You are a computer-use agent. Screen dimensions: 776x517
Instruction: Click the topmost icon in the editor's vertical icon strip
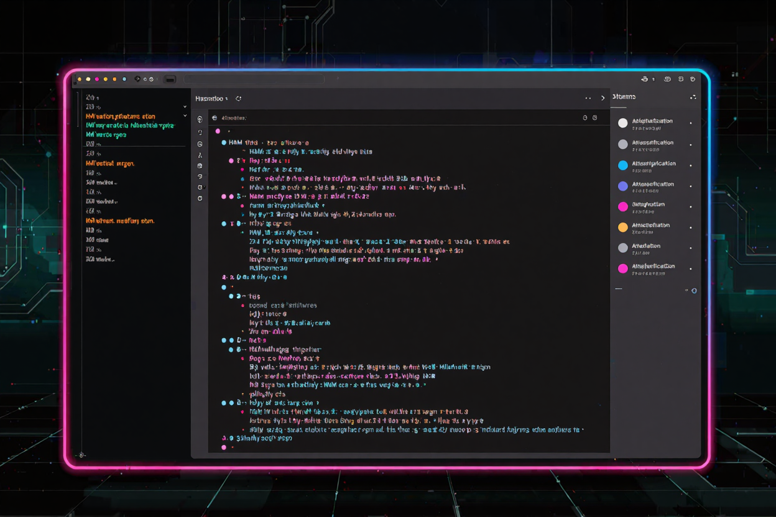200,119
